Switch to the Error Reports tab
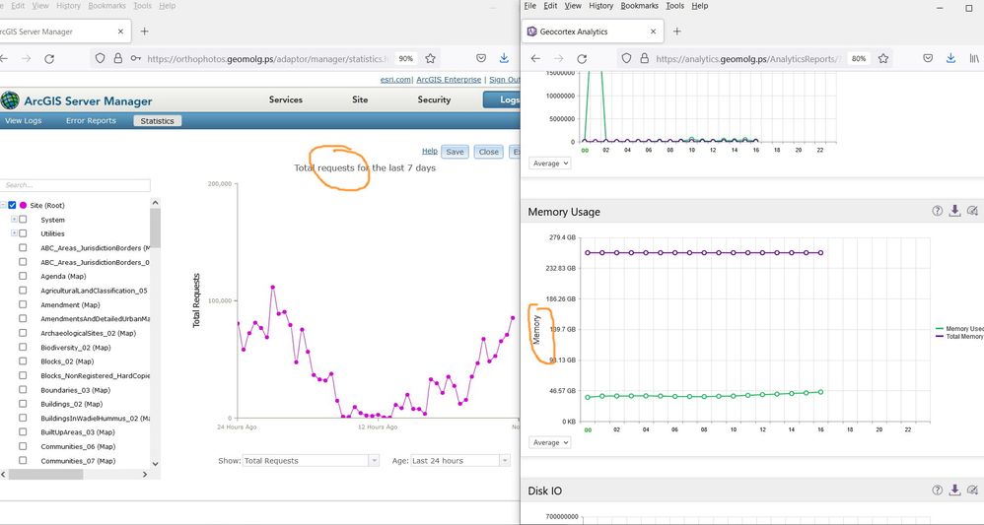The image size is (984, 525). 91,121
